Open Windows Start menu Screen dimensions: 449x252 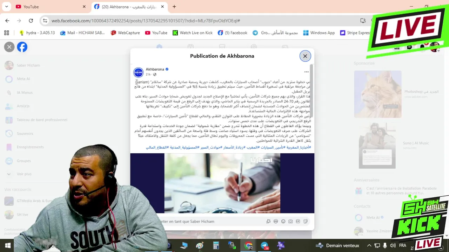[7, 245]
